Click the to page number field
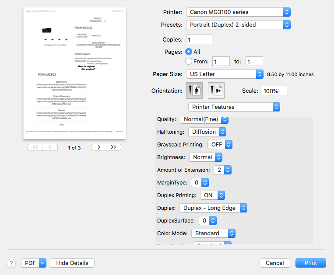 point(254,62)
